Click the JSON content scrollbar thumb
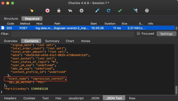This screenshot has width=178, height=101. [176, 90]
